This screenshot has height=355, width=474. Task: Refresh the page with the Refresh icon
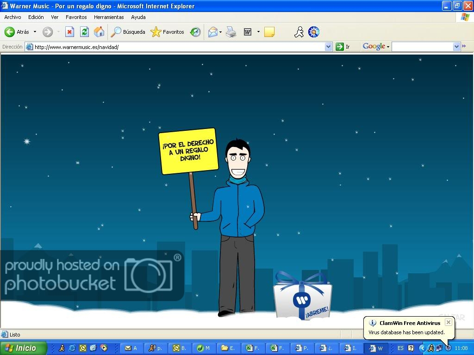tap(84, 32)
